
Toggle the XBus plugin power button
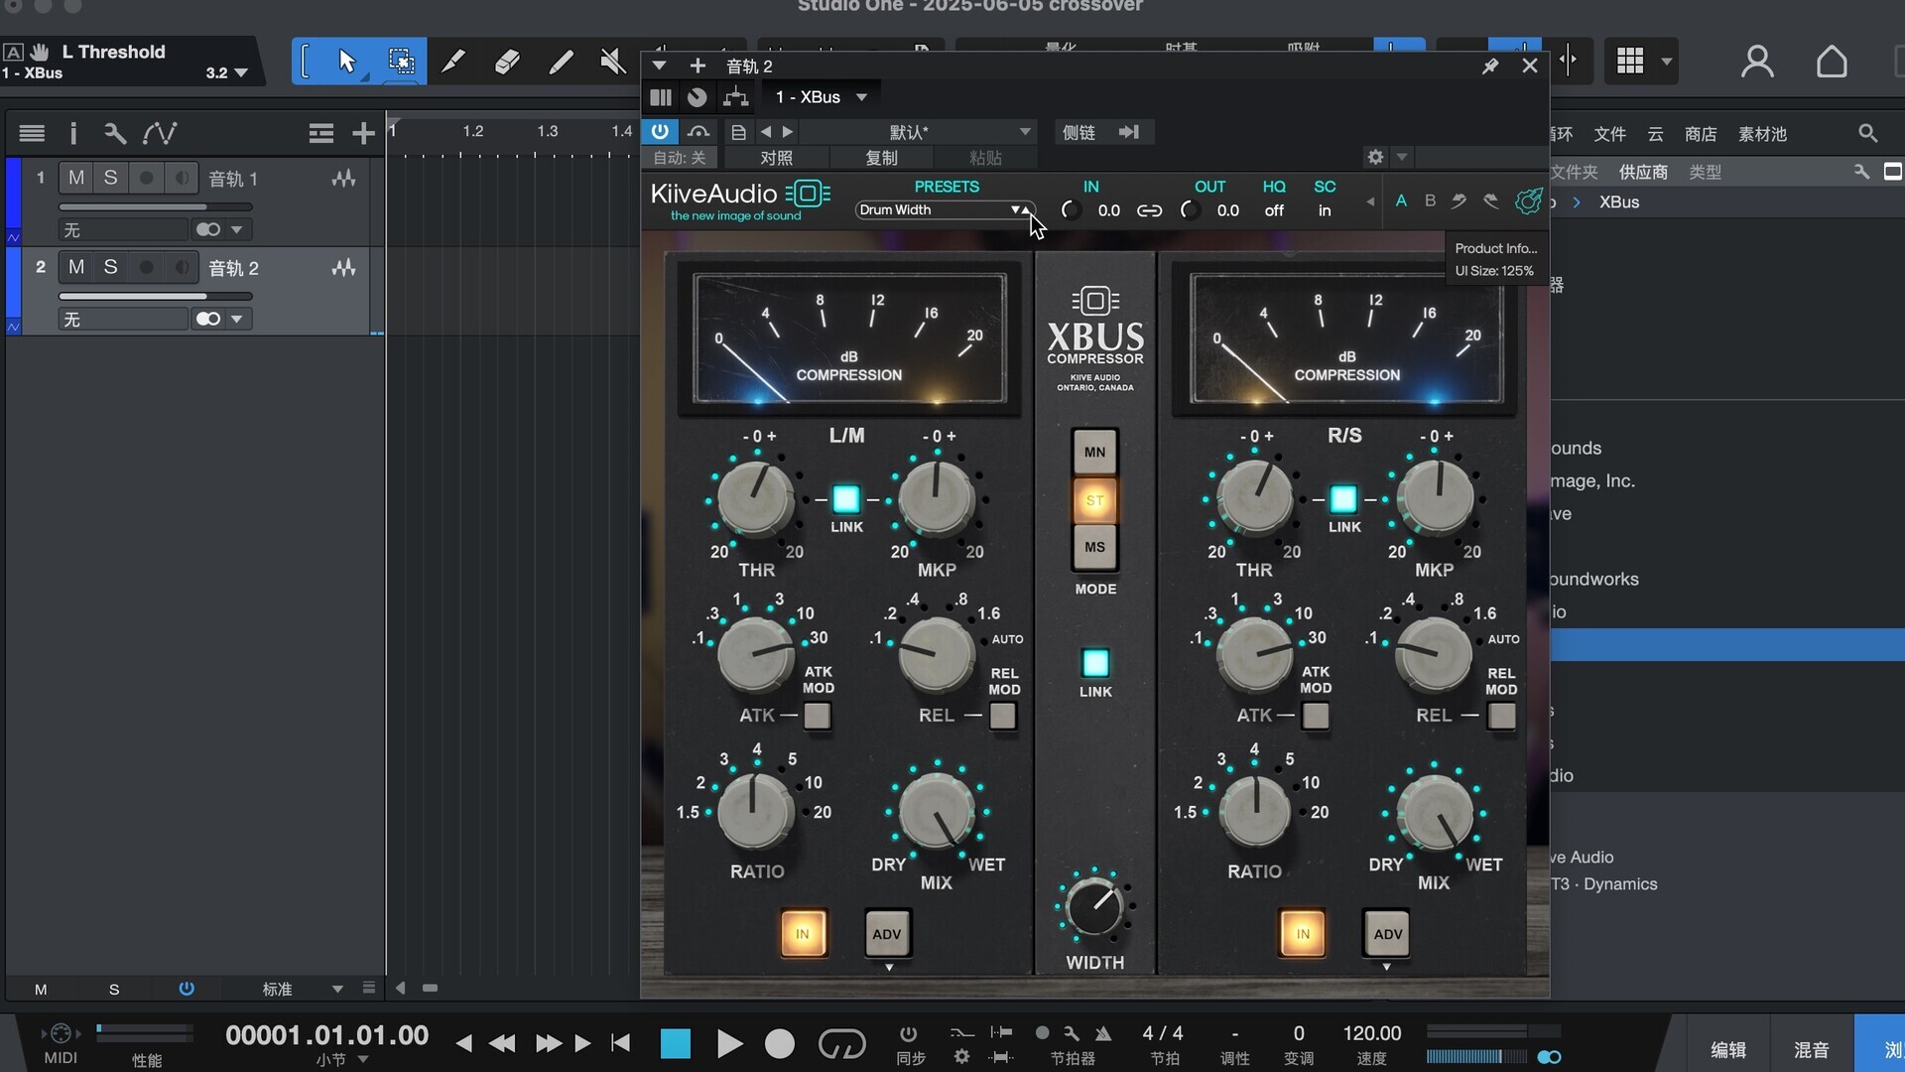point(660,131)
